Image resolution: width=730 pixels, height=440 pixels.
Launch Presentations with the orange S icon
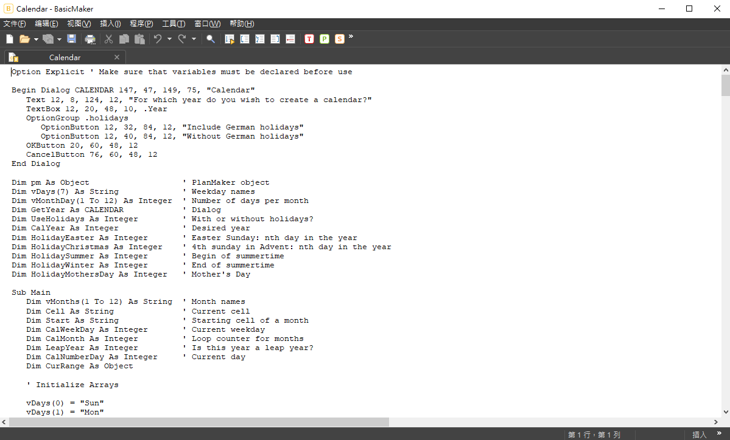[x=339, y=39]
